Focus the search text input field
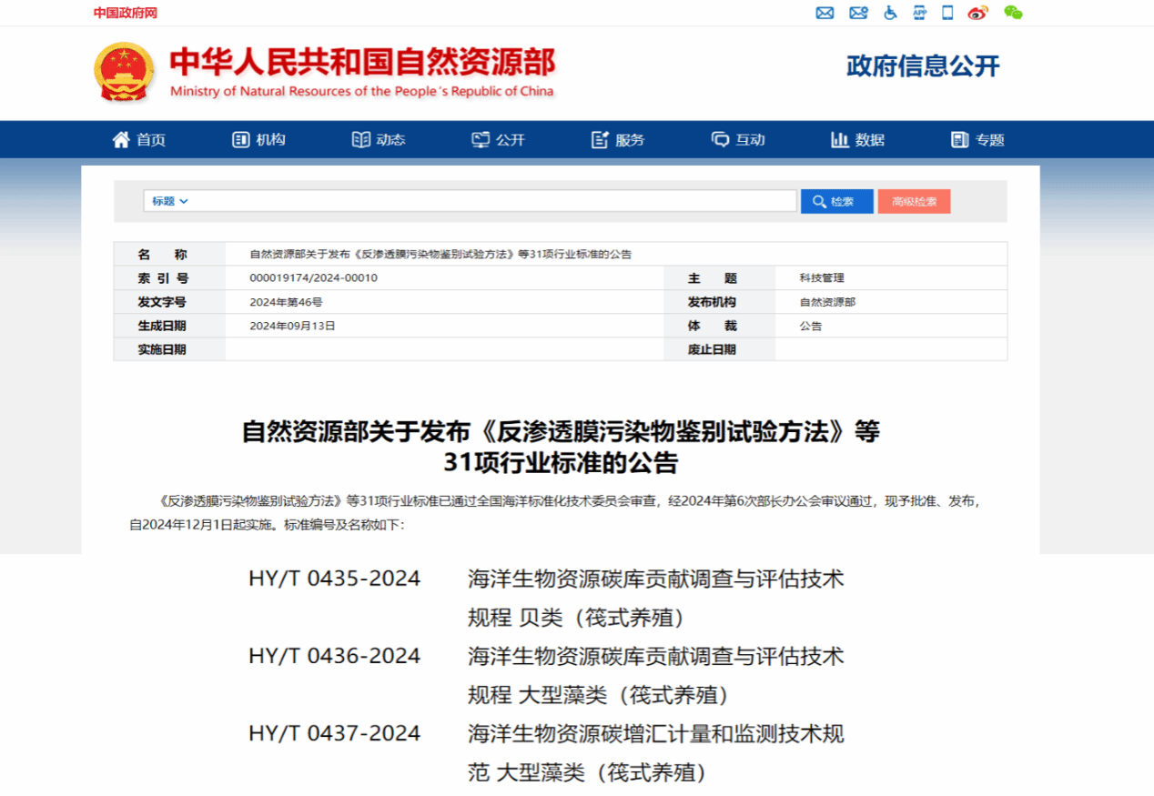This screenshot has height=796, width=1154. pos(491,201)
